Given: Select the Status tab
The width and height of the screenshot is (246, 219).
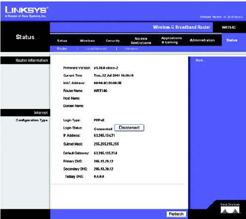Looking at the screenshot, I should coord(232,40).
